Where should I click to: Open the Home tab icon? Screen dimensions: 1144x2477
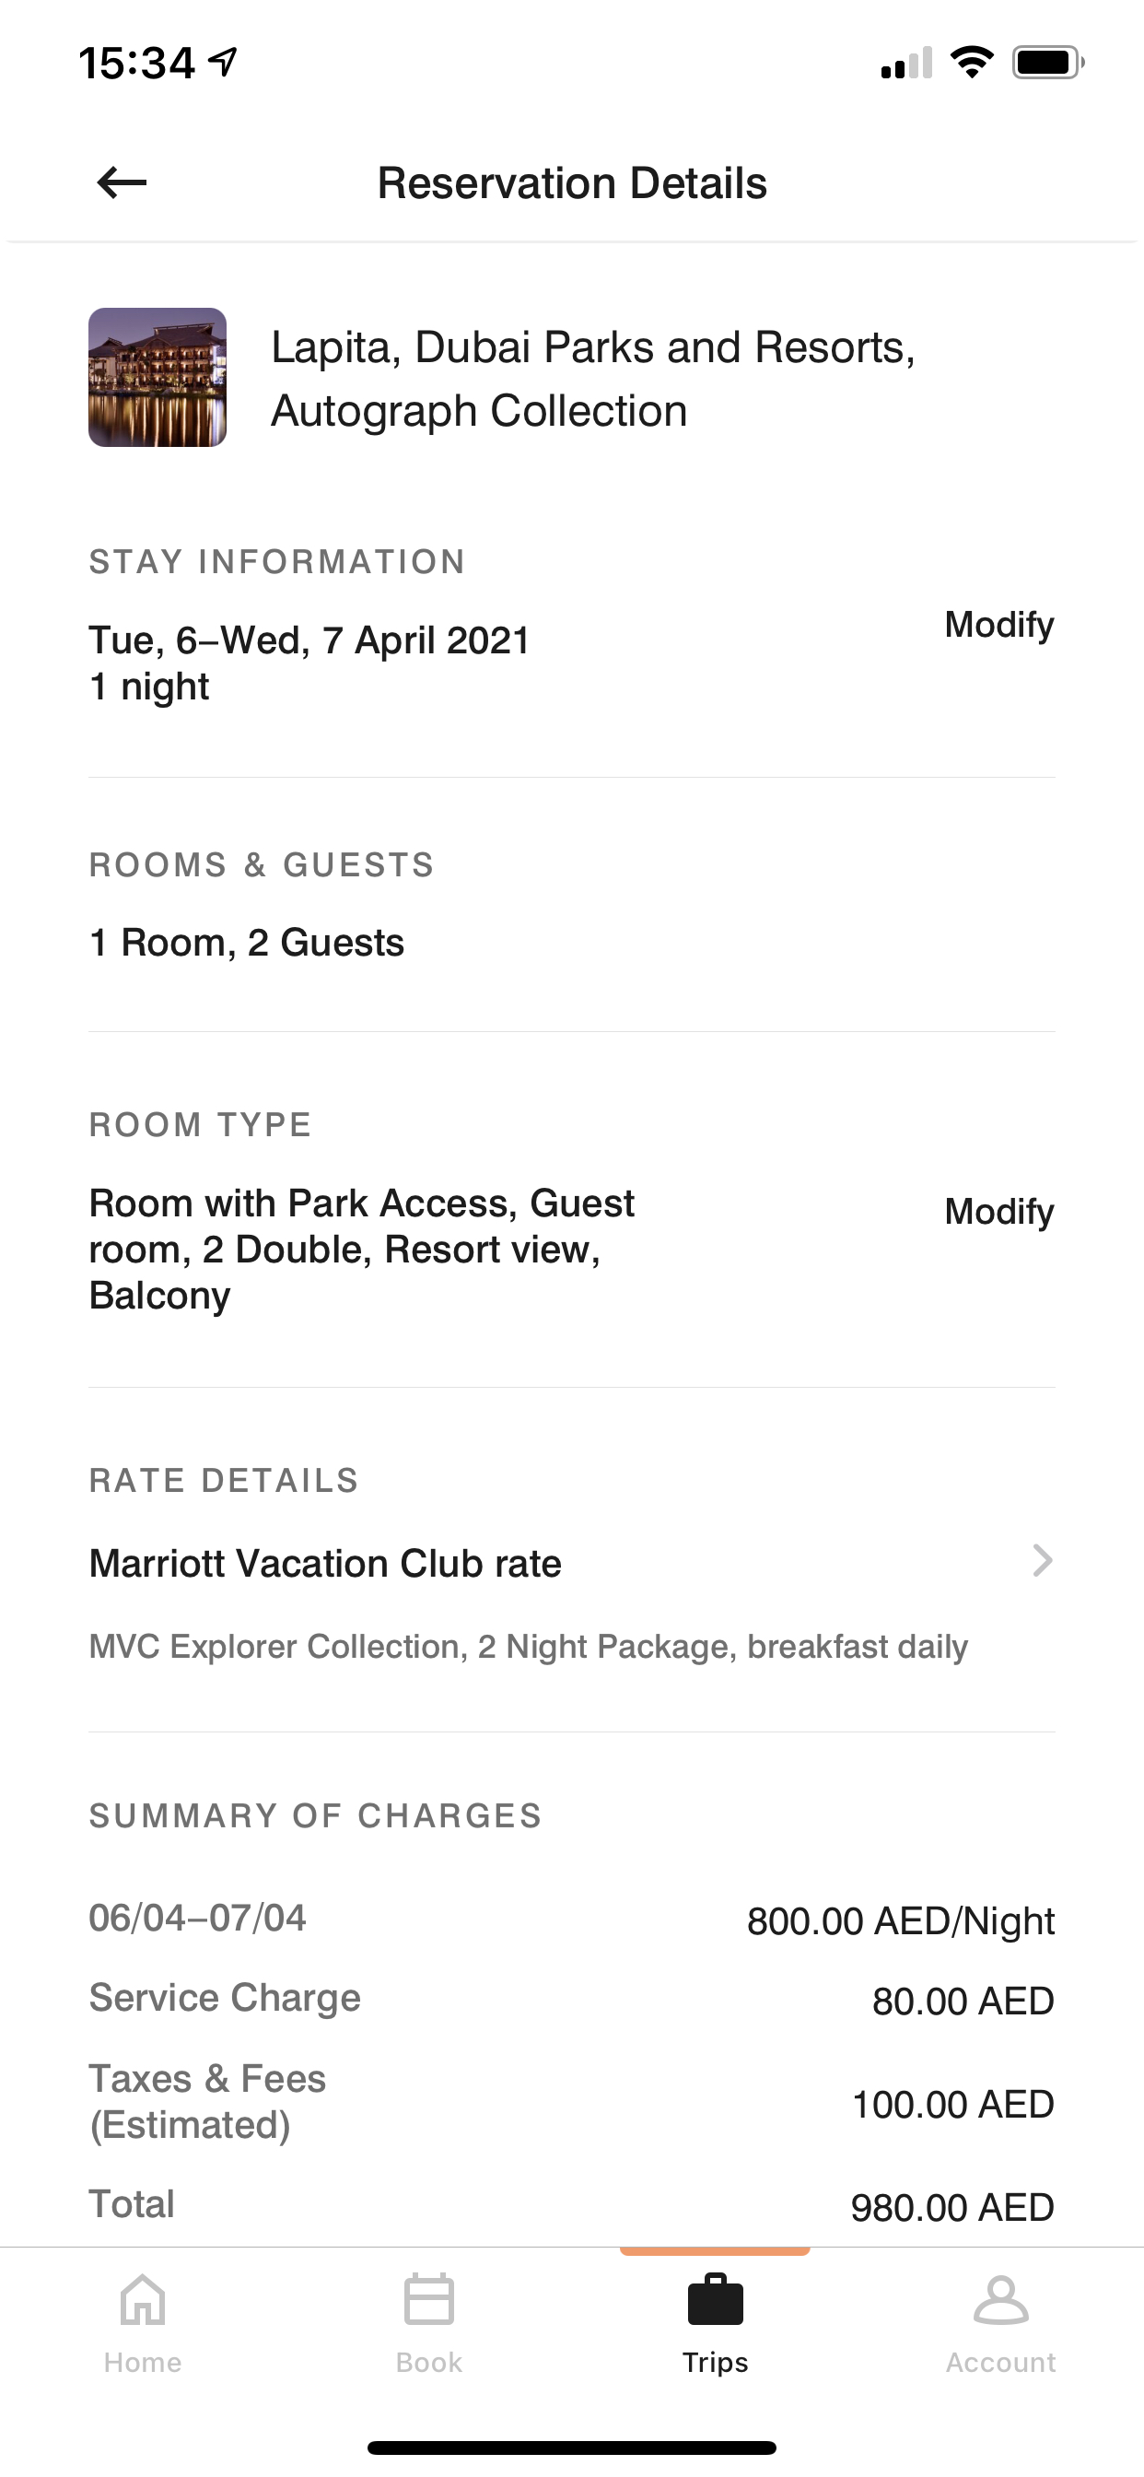click(x=142, y=2299)
